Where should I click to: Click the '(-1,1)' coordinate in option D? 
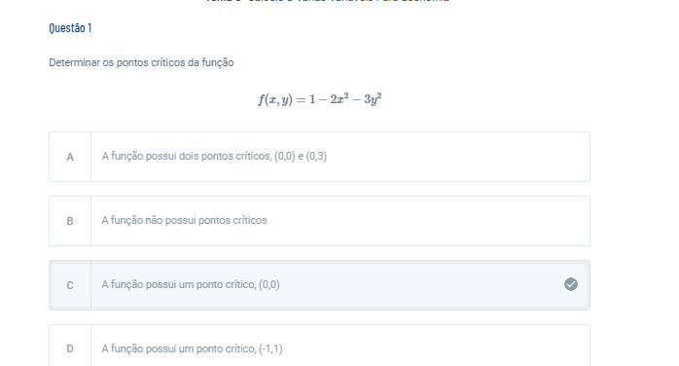[270, 348]
